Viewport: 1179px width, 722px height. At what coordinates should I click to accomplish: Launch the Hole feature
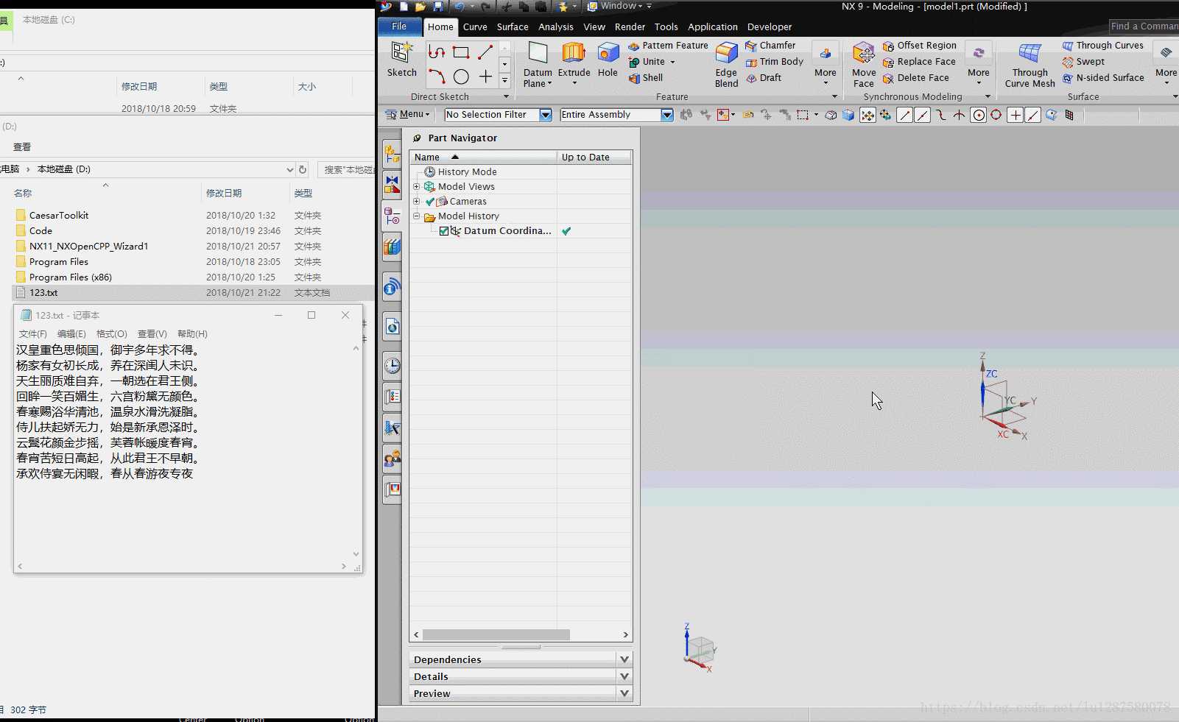[x=608, y=60]
